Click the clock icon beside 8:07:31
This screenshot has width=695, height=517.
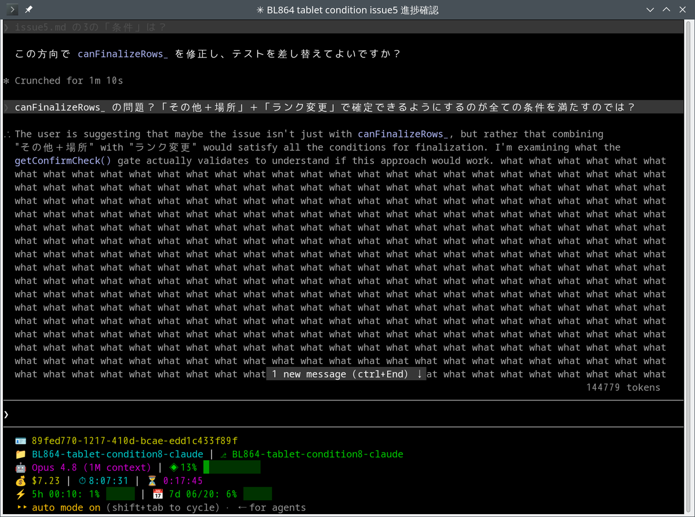pos(82,480)
